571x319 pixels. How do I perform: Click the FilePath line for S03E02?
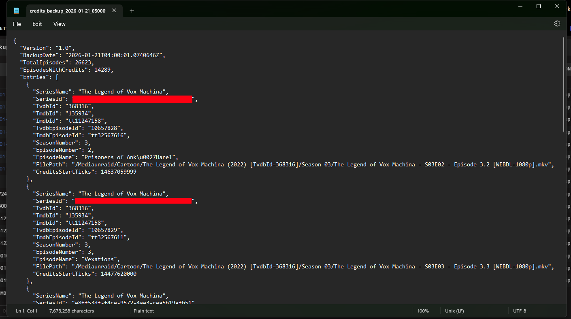(x=293, y=164)
